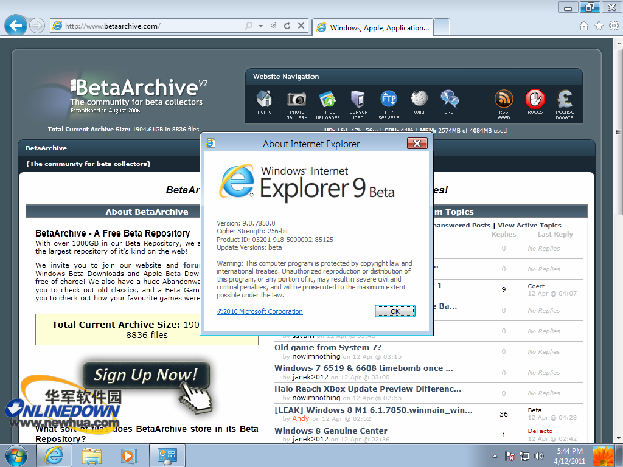Image resolution: width=623 pixels, height=467 pixels.
Task: Click the Version: 9.0.7850.0 text
Action: coord(246,223)
